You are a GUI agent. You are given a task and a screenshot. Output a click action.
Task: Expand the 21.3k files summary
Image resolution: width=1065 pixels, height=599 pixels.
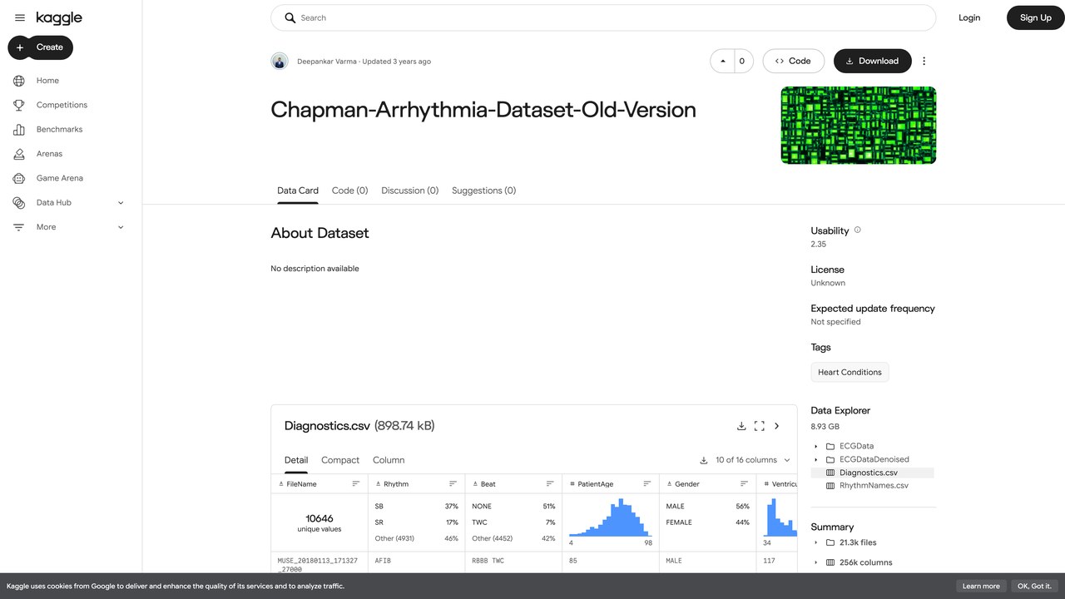[x=816, y=542]
